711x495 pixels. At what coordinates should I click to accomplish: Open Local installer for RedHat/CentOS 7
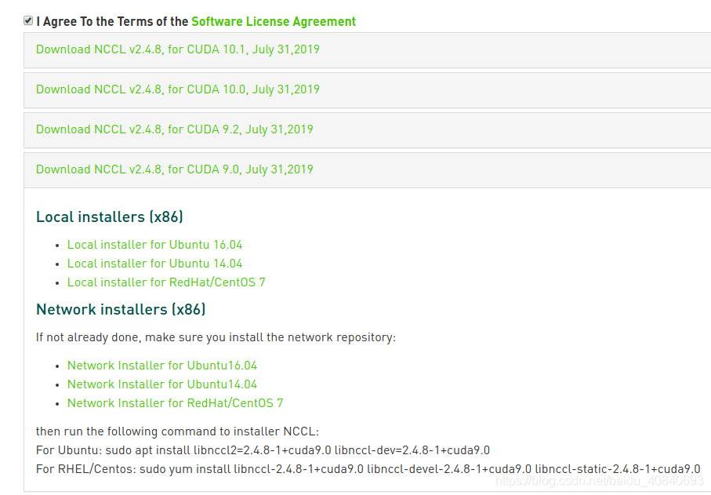(x=166, y=282)
